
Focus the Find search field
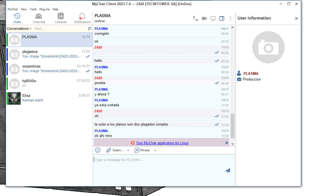tap(60, 28)
